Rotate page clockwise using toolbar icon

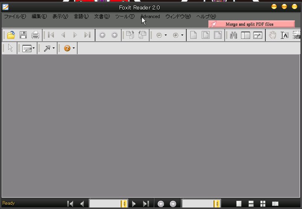click(x=130, y=35)
